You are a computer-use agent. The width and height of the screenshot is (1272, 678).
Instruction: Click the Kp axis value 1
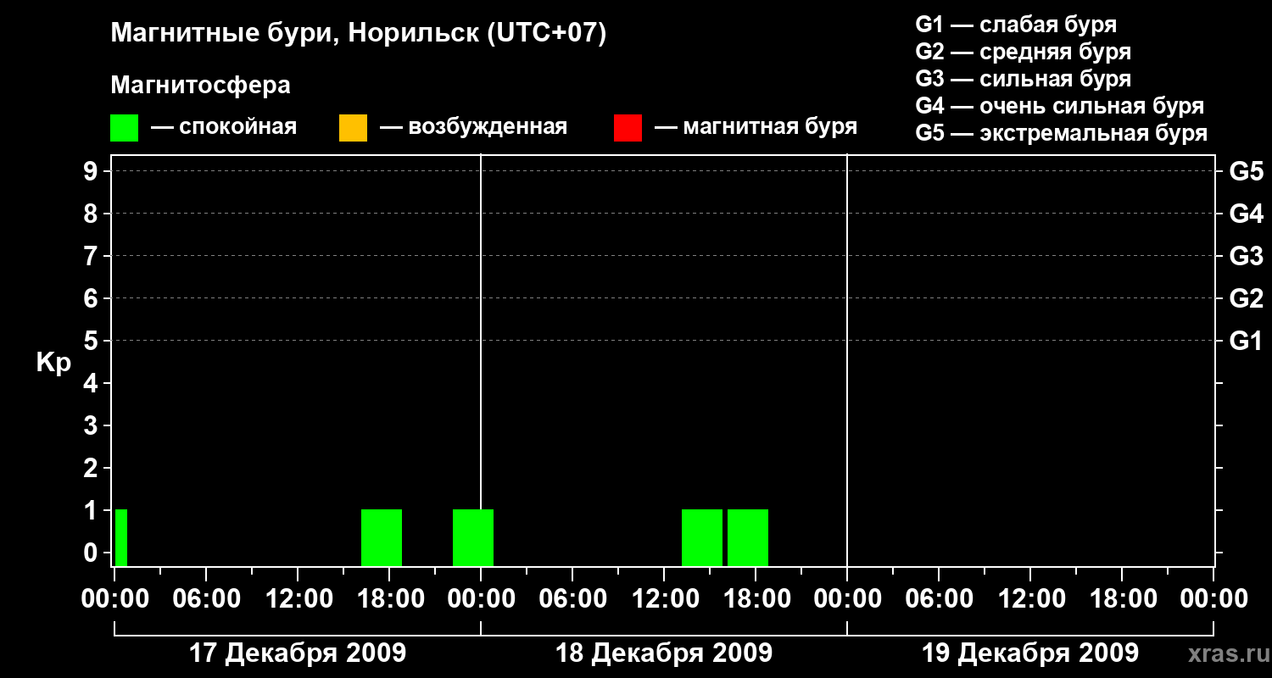[92, 510]
